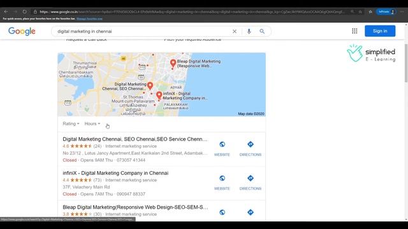The width and height of the screenshot is (408, 229).
Task: Click the 4.4 star rating with 73 reviews
Action: coord(82,180)
